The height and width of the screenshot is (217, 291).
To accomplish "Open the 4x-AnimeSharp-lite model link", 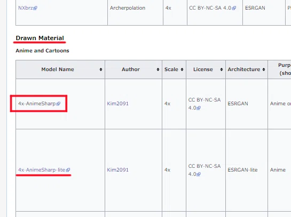I will tap(44, 170).
